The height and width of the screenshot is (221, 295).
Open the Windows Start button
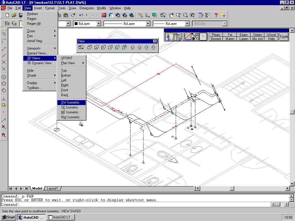coord(8,217)
